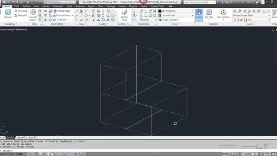Click the Section Plane tool
The height and width of the screenshot is (156, 277).
(x=124, y=15)
